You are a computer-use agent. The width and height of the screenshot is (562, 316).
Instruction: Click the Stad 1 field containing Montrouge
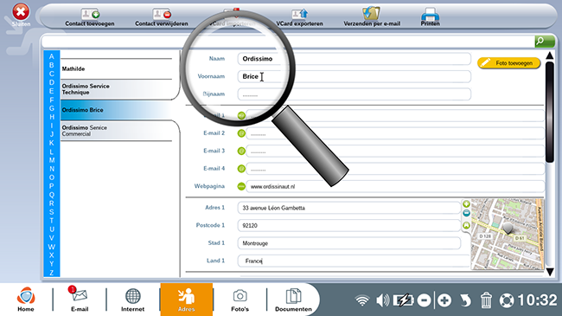348,243
